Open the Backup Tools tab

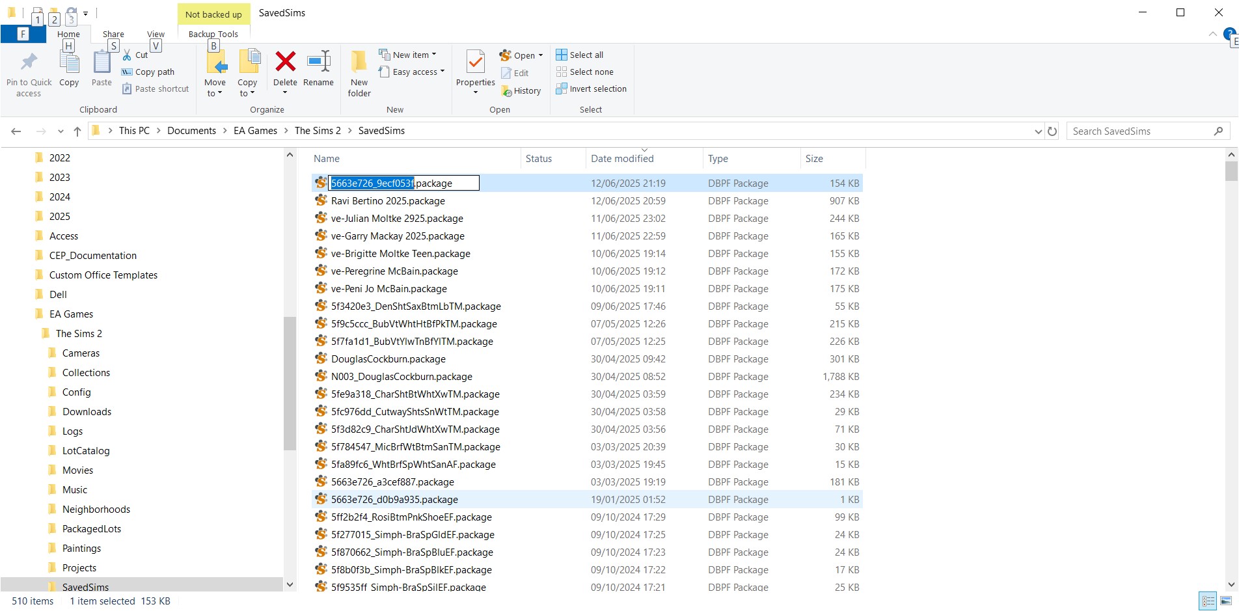click(x=213, y=34)
